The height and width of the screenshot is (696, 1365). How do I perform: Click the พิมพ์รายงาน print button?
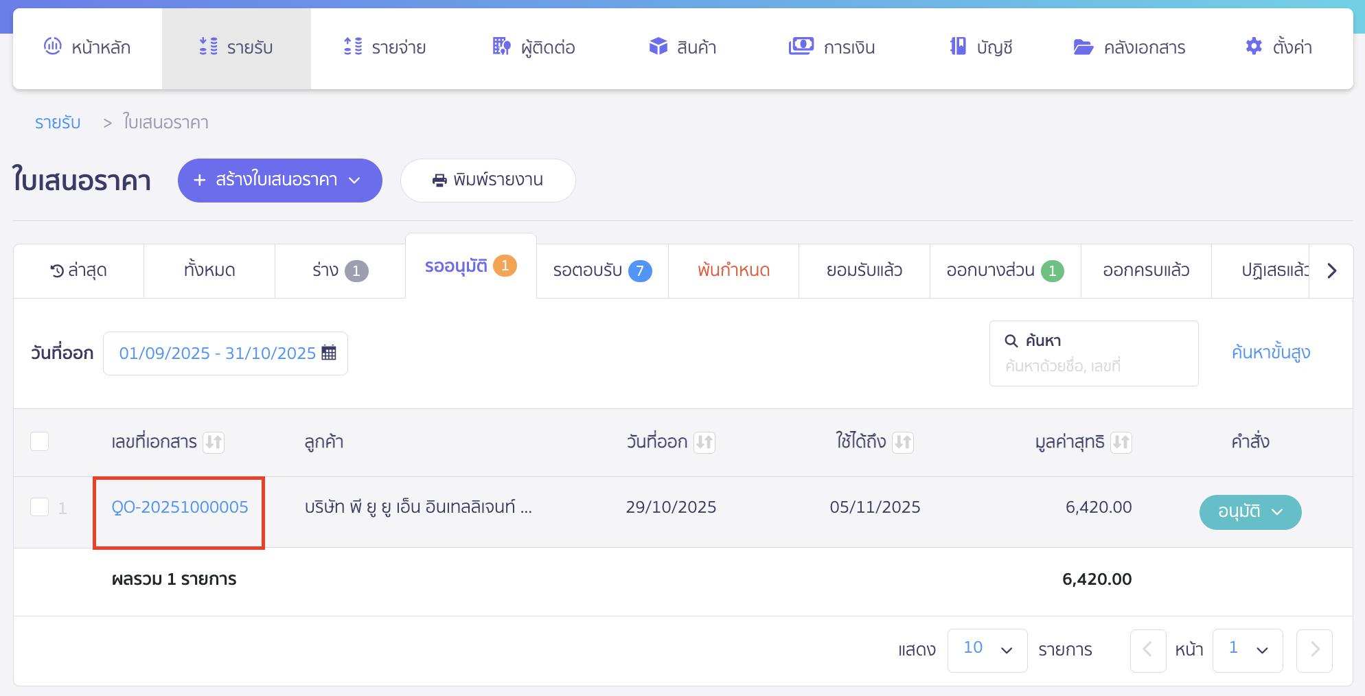point(487,181)
